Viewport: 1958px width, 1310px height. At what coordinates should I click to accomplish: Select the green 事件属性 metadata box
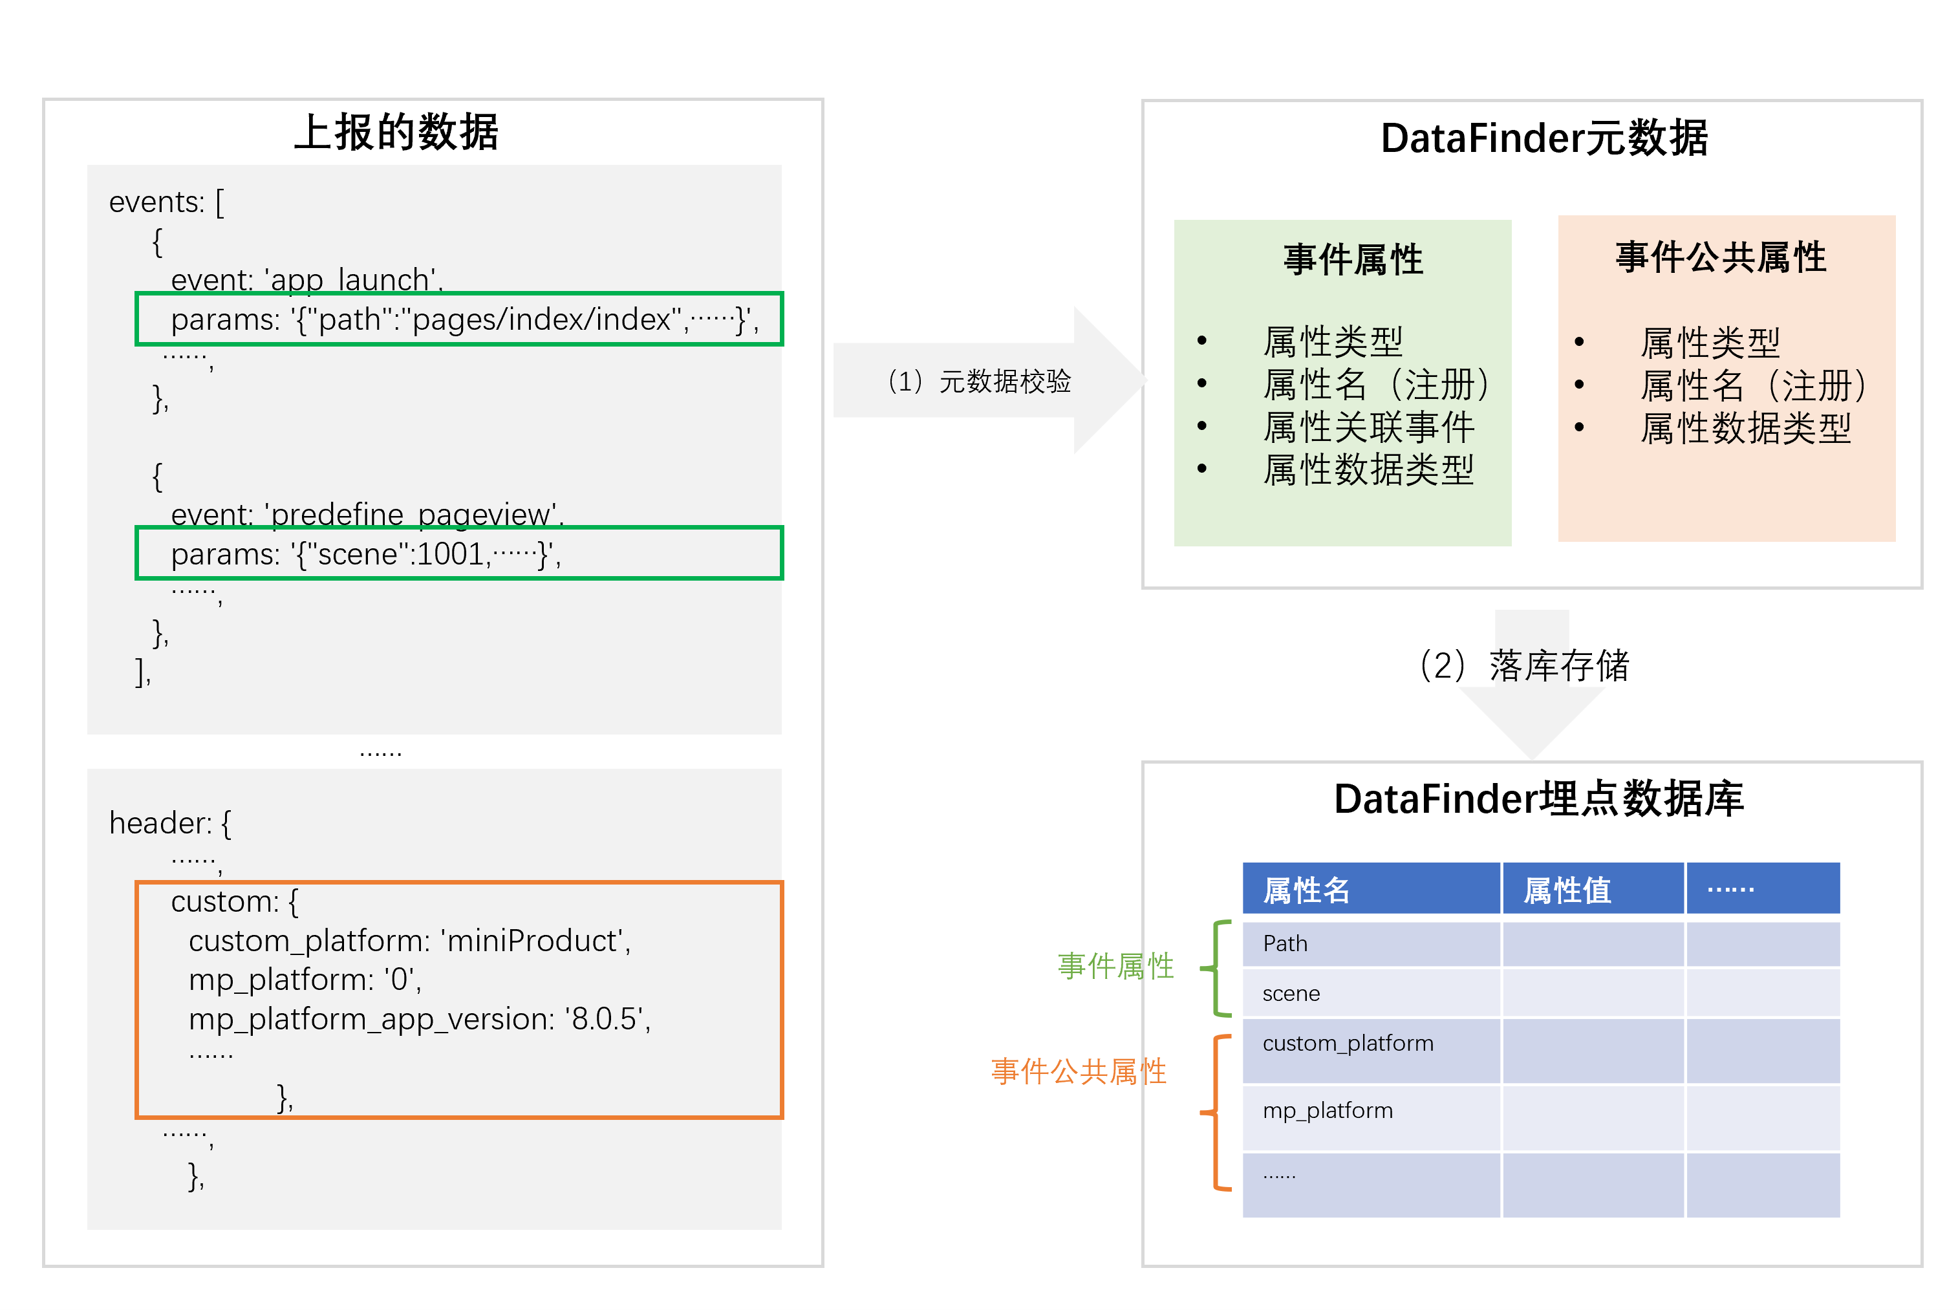click(1342, 383)
